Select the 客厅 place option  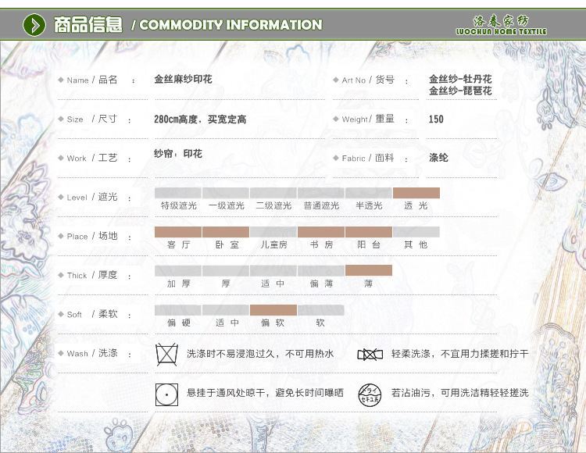(x=178, y=232)
